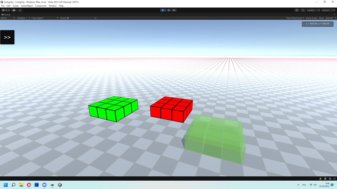337x189 pixels.
Task: Open the blue taskbar app after Opera
Action: pyautogui.click(x=37, y=185)
